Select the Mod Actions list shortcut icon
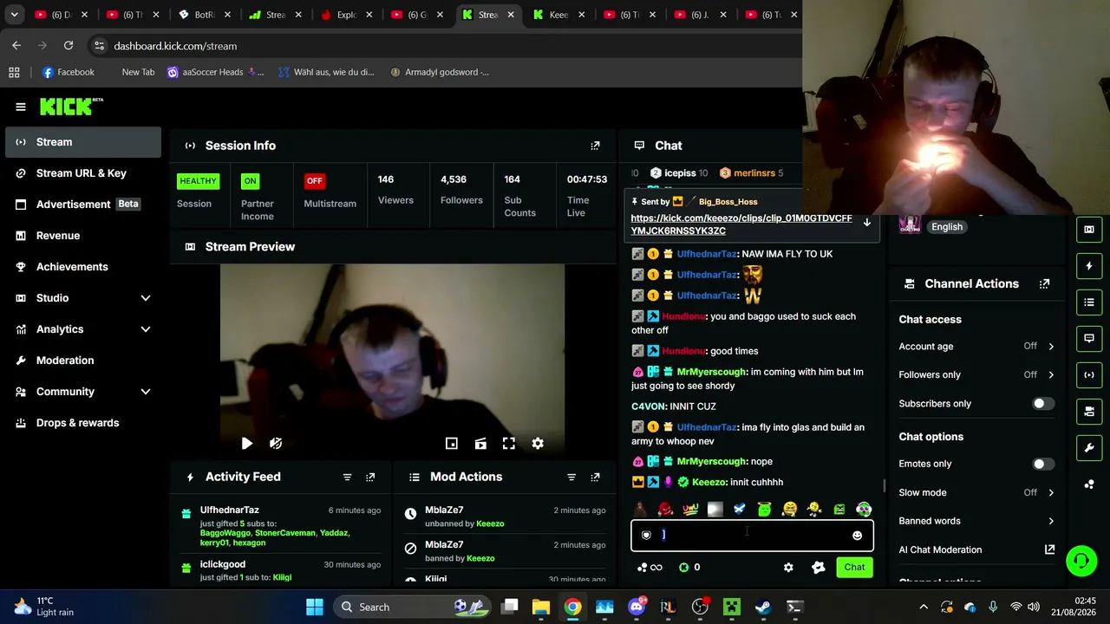 tap(1089, 302)
